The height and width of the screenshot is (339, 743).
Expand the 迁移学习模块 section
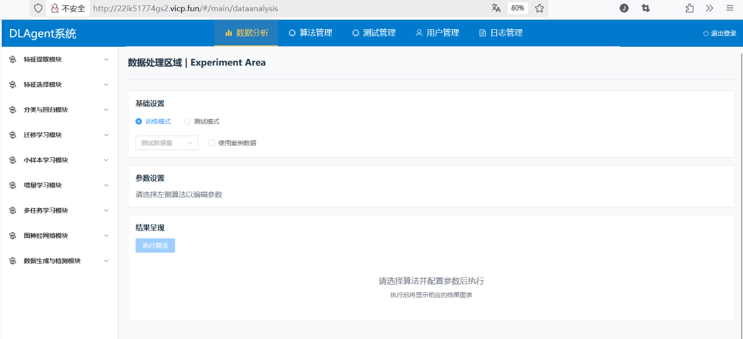tap(59, 134)
